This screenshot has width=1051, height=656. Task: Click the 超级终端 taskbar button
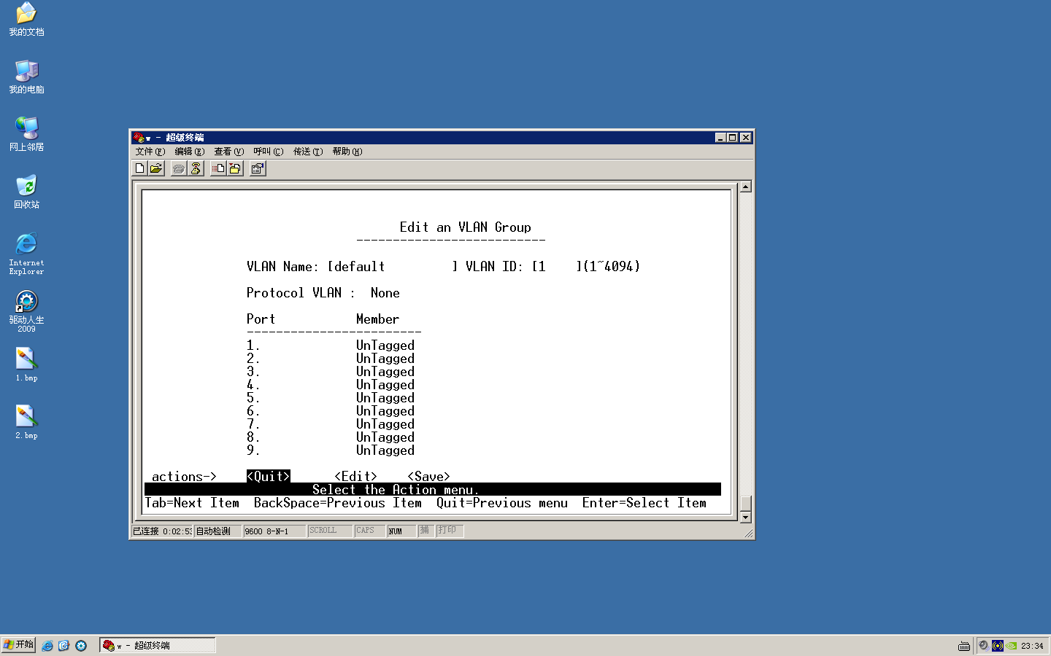(x=157, y=645)
